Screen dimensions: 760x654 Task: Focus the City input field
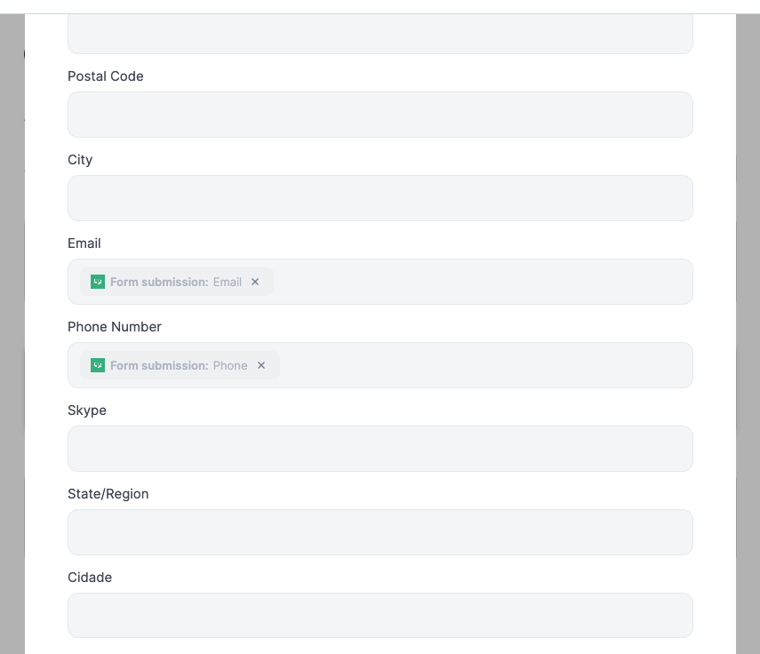380,198
